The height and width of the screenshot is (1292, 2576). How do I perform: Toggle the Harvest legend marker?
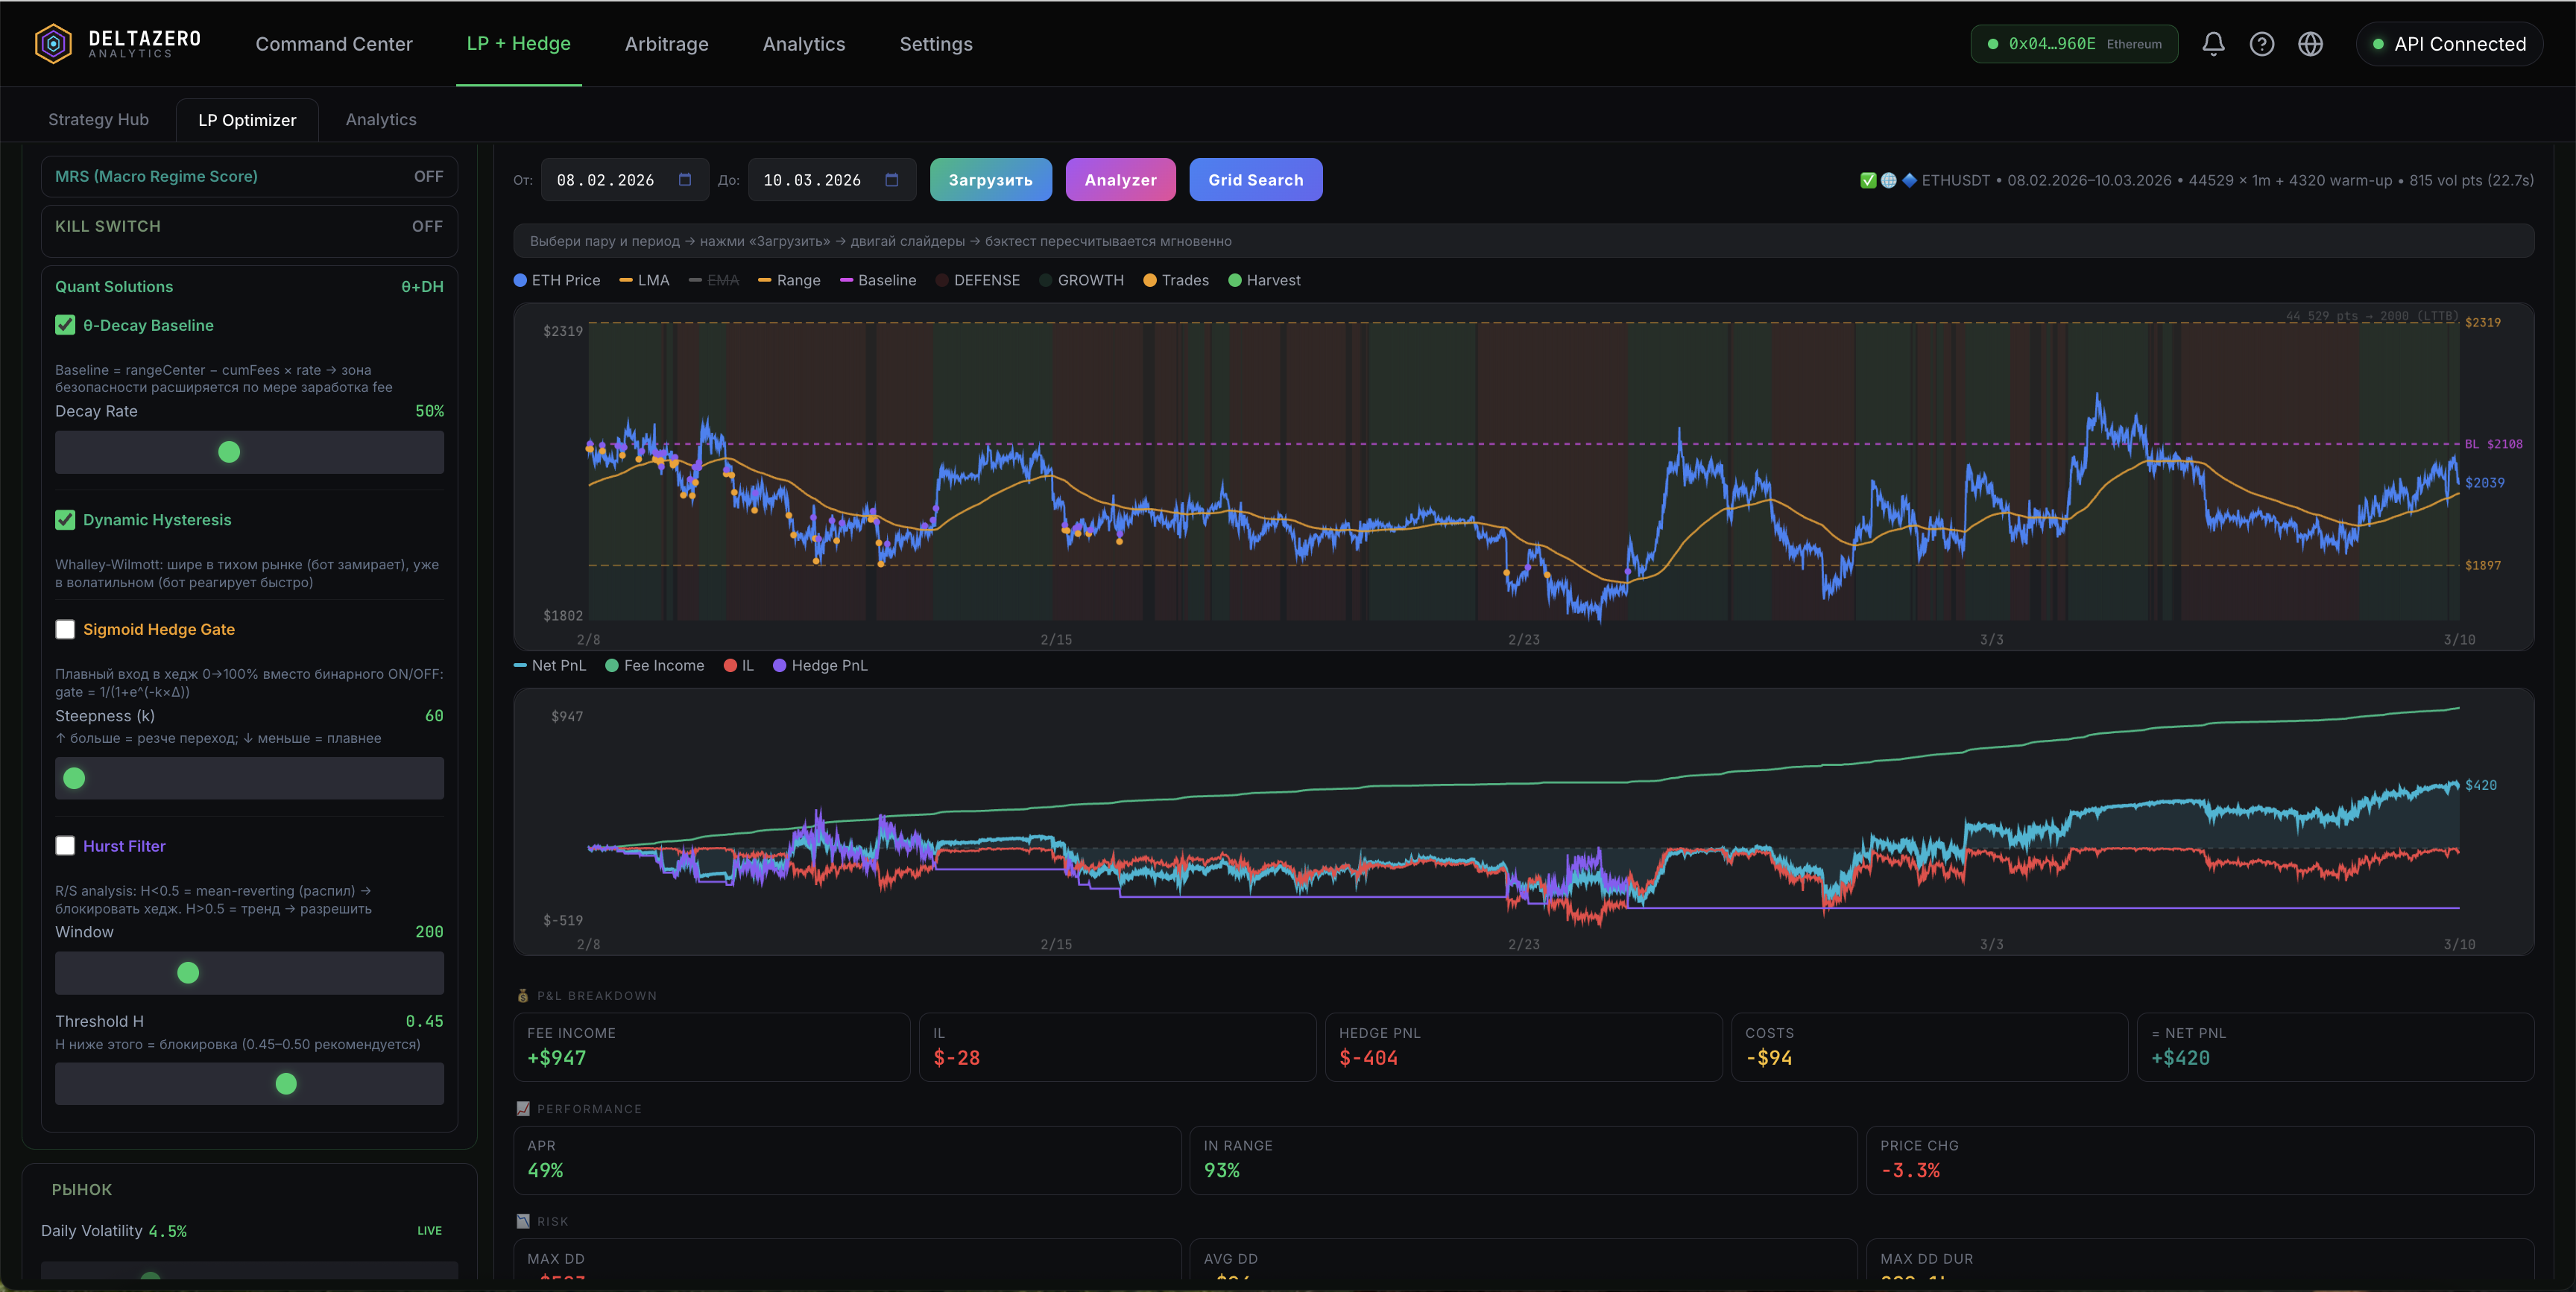(x=1235, y=280)
